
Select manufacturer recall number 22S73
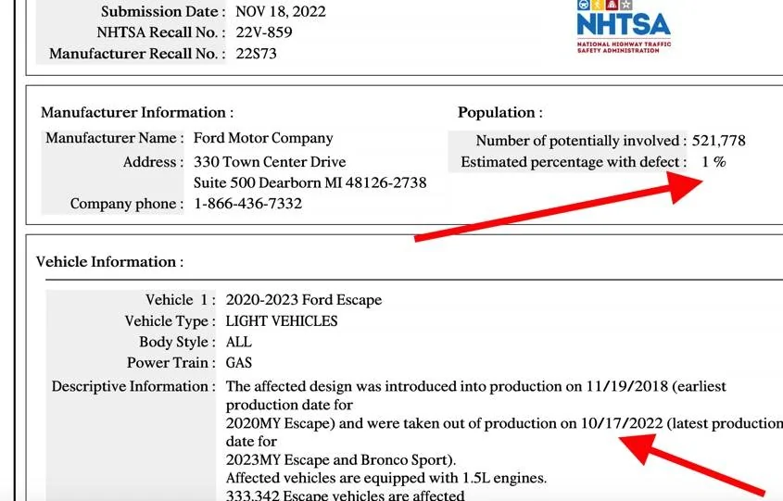(256, 54)
